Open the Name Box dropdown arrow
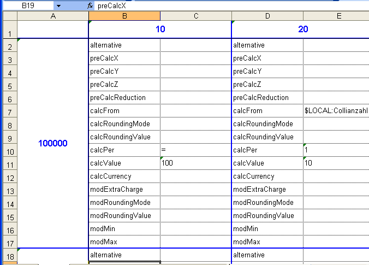This screenshot has height=265, width=369. click(58, 5)
